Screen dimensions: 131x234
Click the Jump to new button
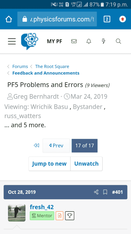pos(49,164)
